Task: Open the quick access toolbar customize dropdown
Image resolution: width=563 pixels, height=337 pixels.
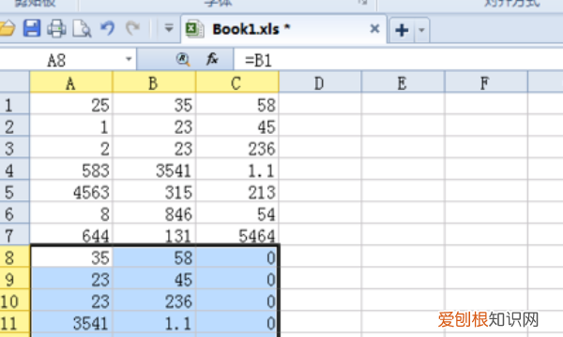Action: click(168, 28)
